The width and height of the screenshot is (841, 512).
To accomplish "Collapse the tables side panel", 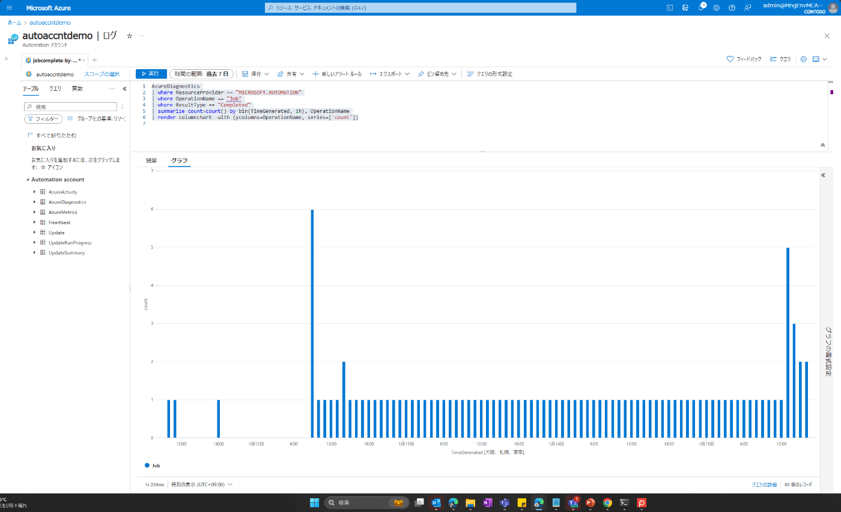I will point(125,89).
